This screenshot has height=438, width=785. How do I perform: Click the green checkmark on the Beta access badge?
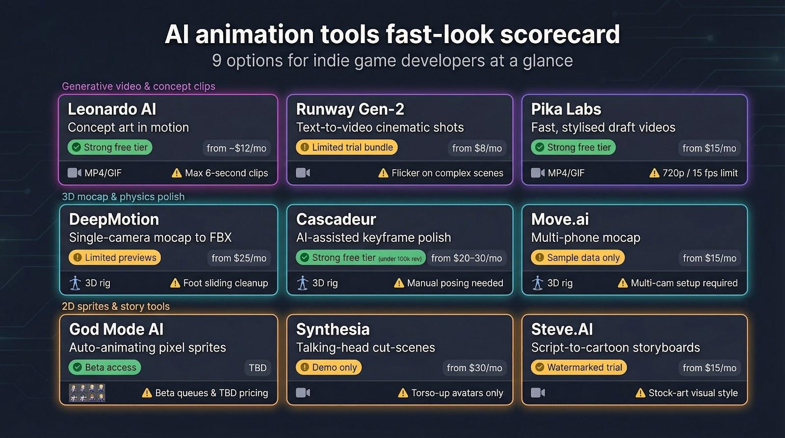click(77, 367)
